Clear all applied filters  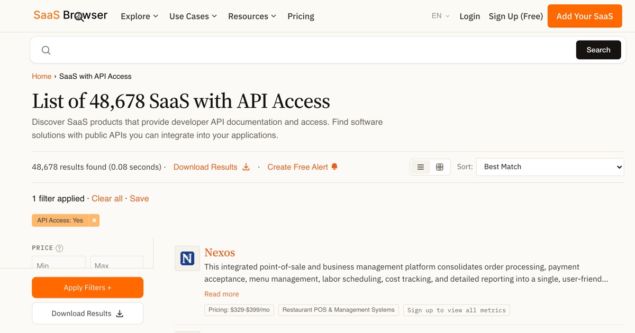point(107,199)
